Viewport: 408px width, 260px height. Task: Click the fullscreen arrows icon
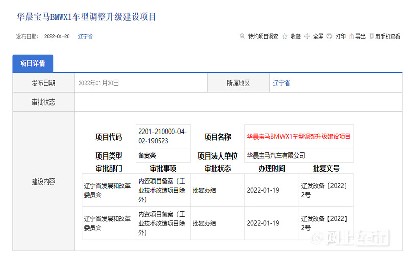[x=307, y=36]
